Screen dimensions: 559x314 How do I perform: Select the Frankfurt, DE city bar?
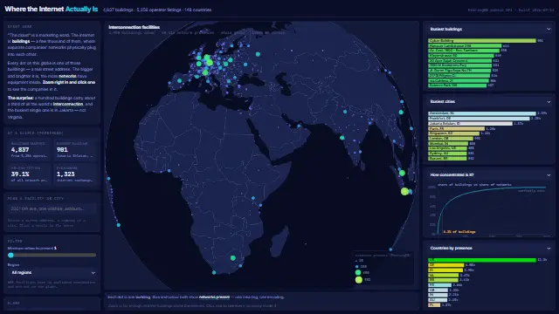(479, 119)
